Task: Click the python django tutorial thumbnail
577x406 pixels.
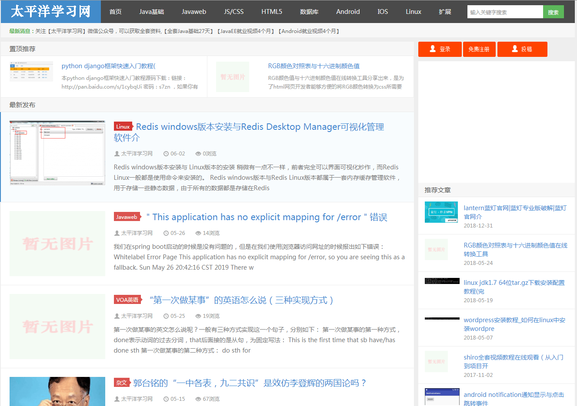Action: pyautogui.click(x=31, y=72)
